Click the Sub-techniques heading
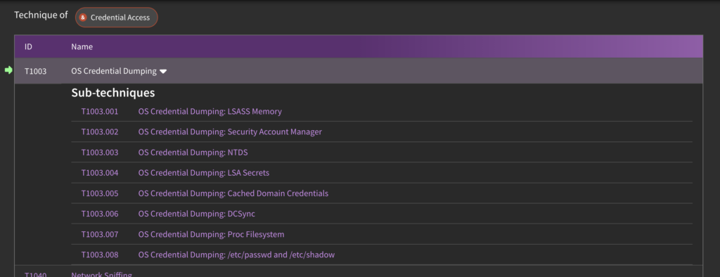The height and width of the screenshot is (277, 720). click(113, 93)
